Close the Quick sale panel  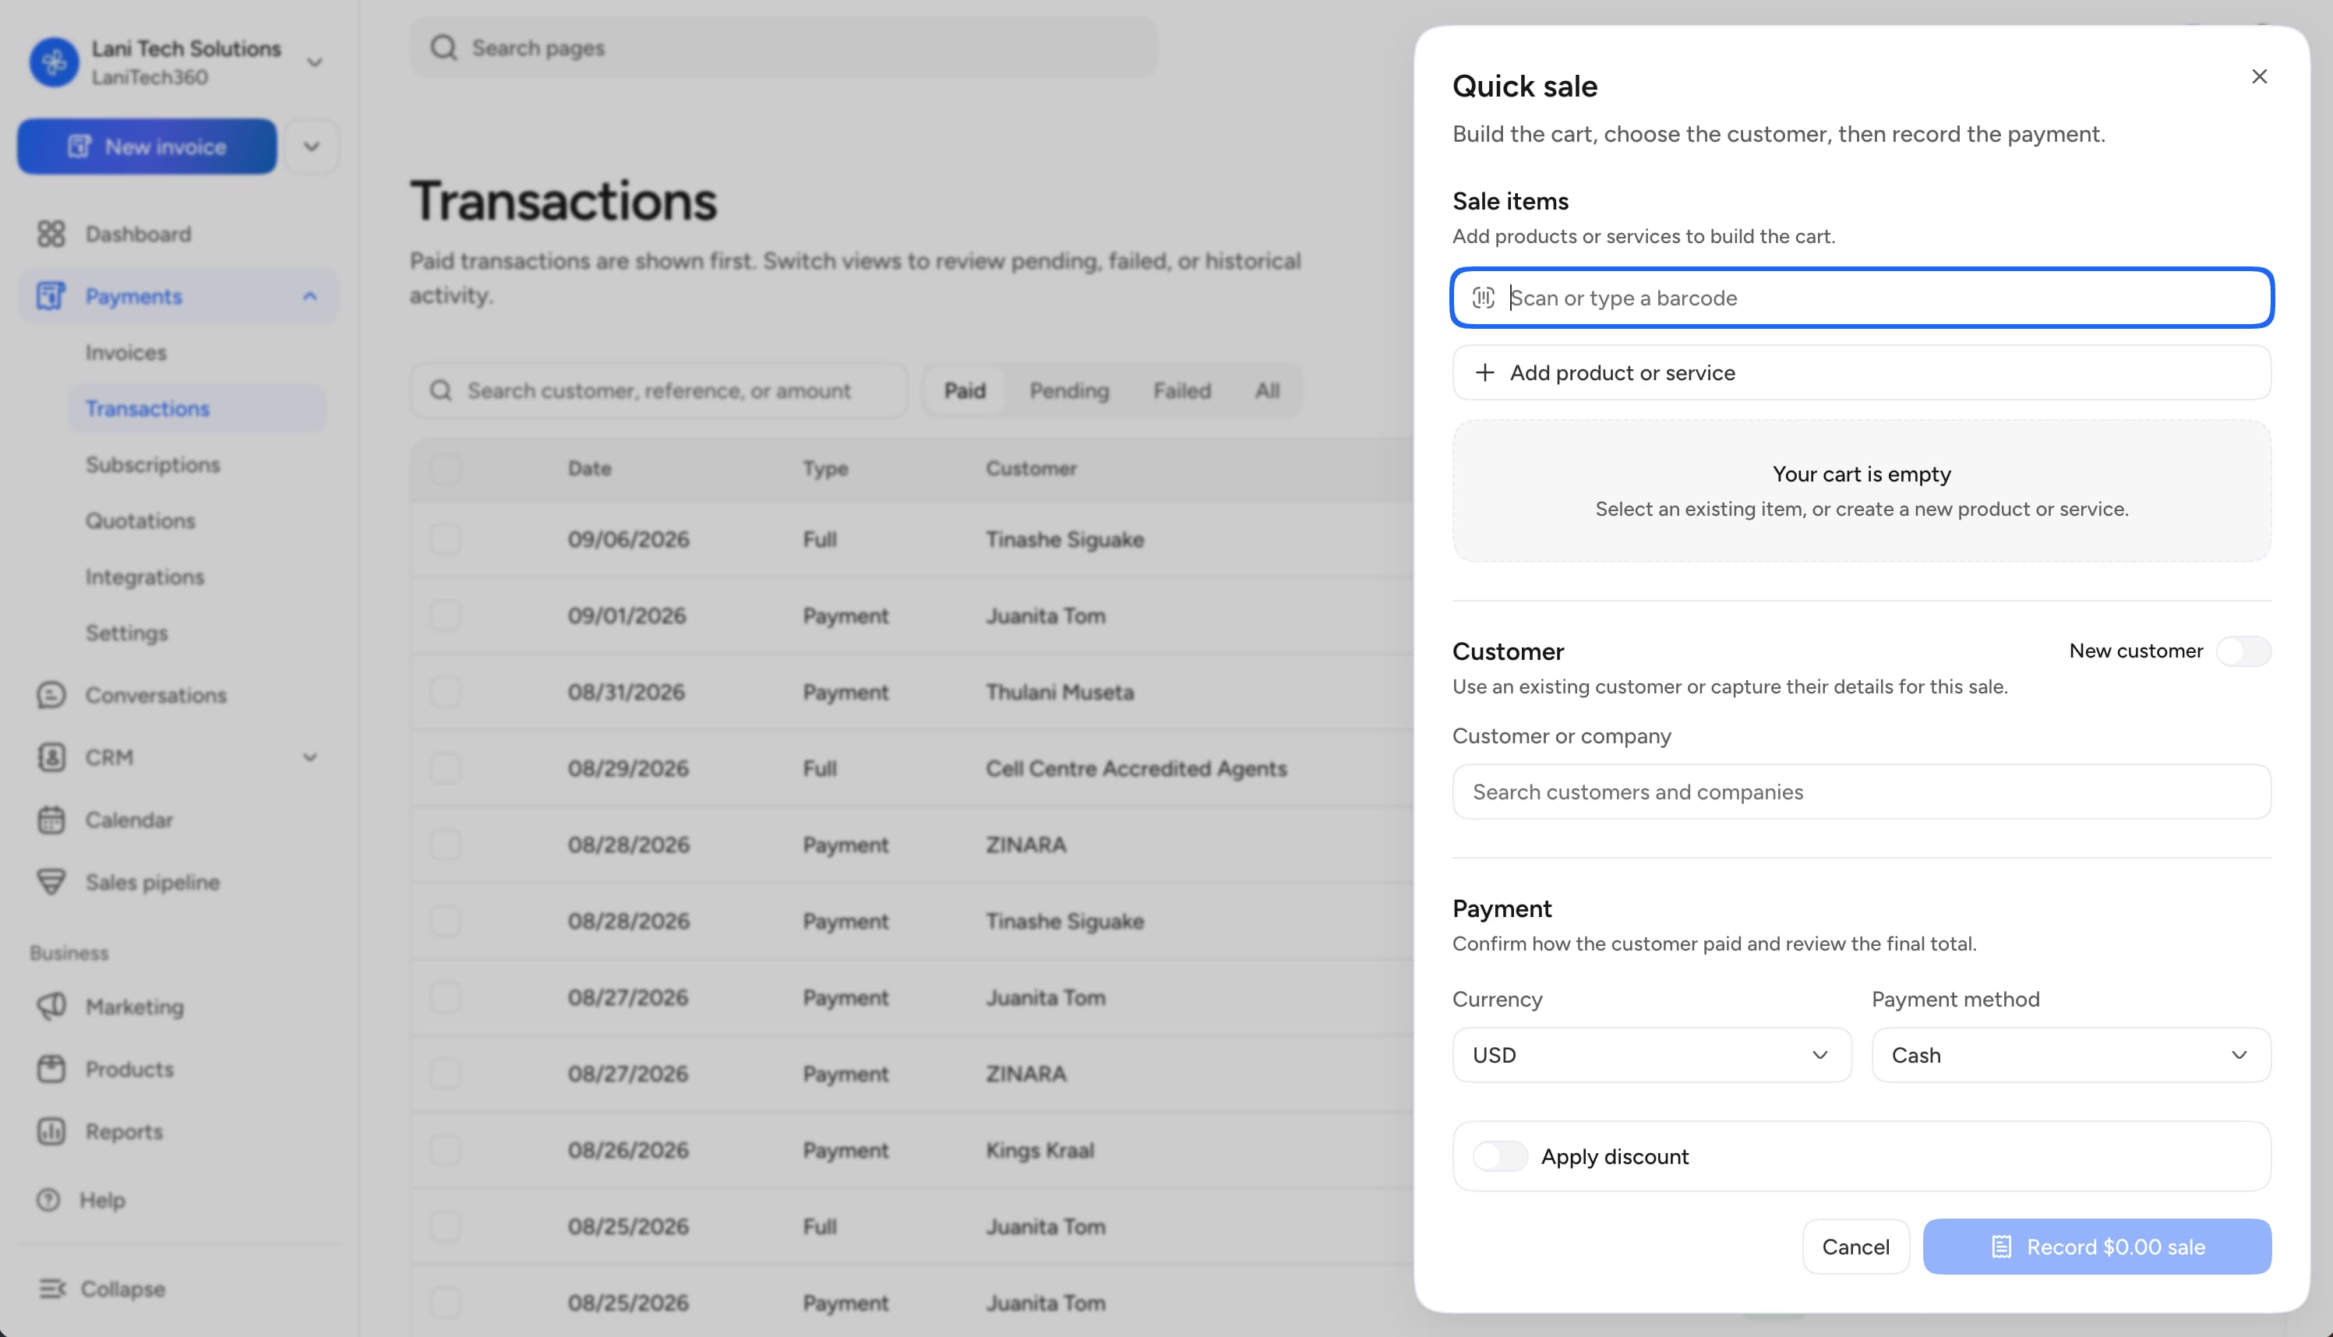(2259, 76)
